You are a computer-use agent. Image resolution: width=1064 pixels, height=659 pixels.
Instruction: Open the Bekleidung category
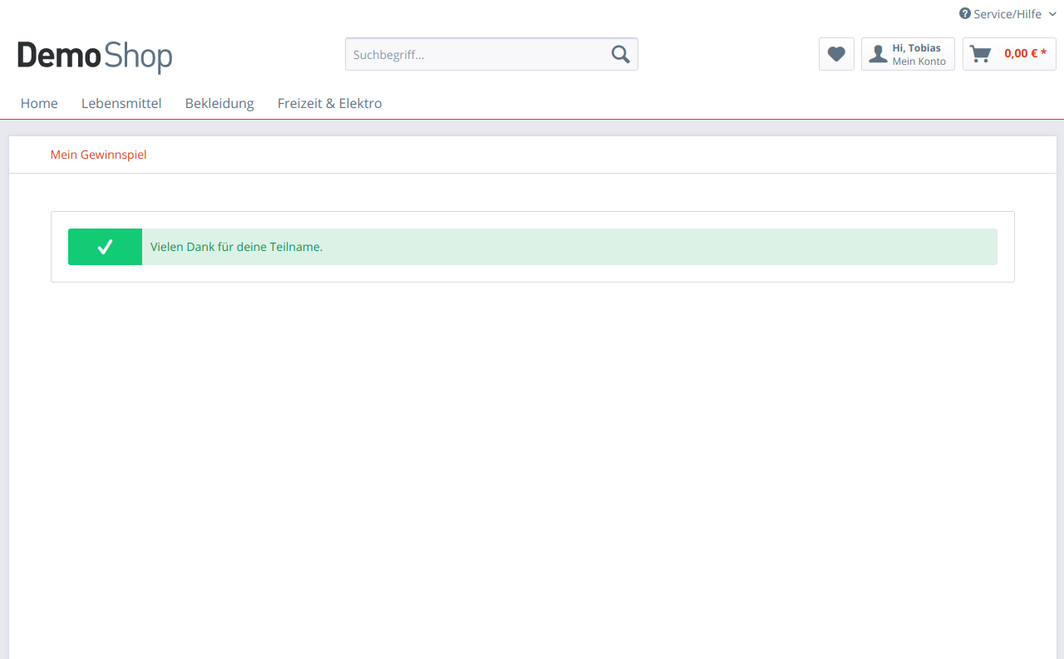click(x=219, y=103)
